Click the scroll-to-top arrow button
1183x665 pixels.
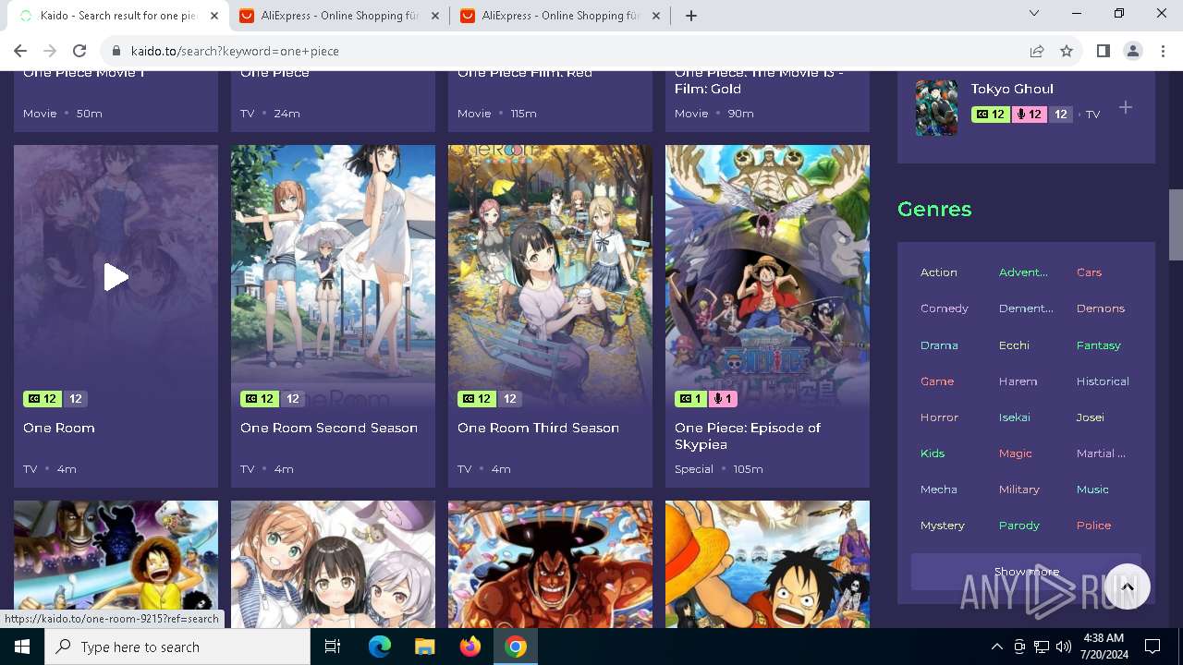(1127, 586)
